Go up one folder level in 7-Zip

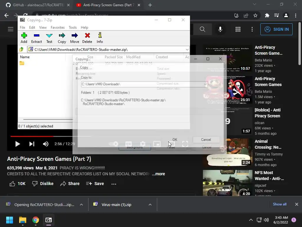click(22, 49)
